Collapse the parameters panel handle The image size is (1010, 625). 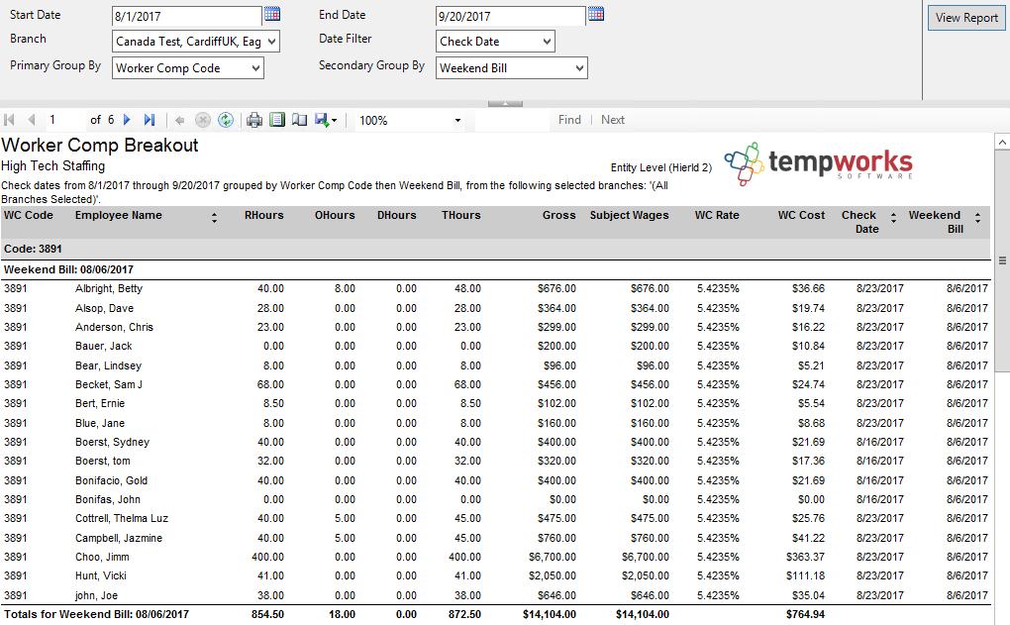pyautogui.click(x=505, y=103)
